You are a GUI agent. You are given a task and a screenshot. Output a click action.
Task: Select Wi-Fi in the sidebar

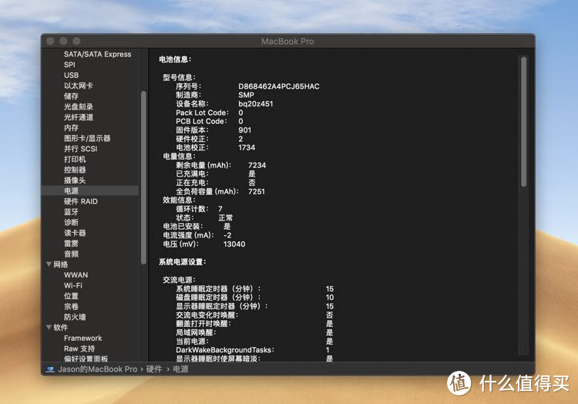click(73, 285)
